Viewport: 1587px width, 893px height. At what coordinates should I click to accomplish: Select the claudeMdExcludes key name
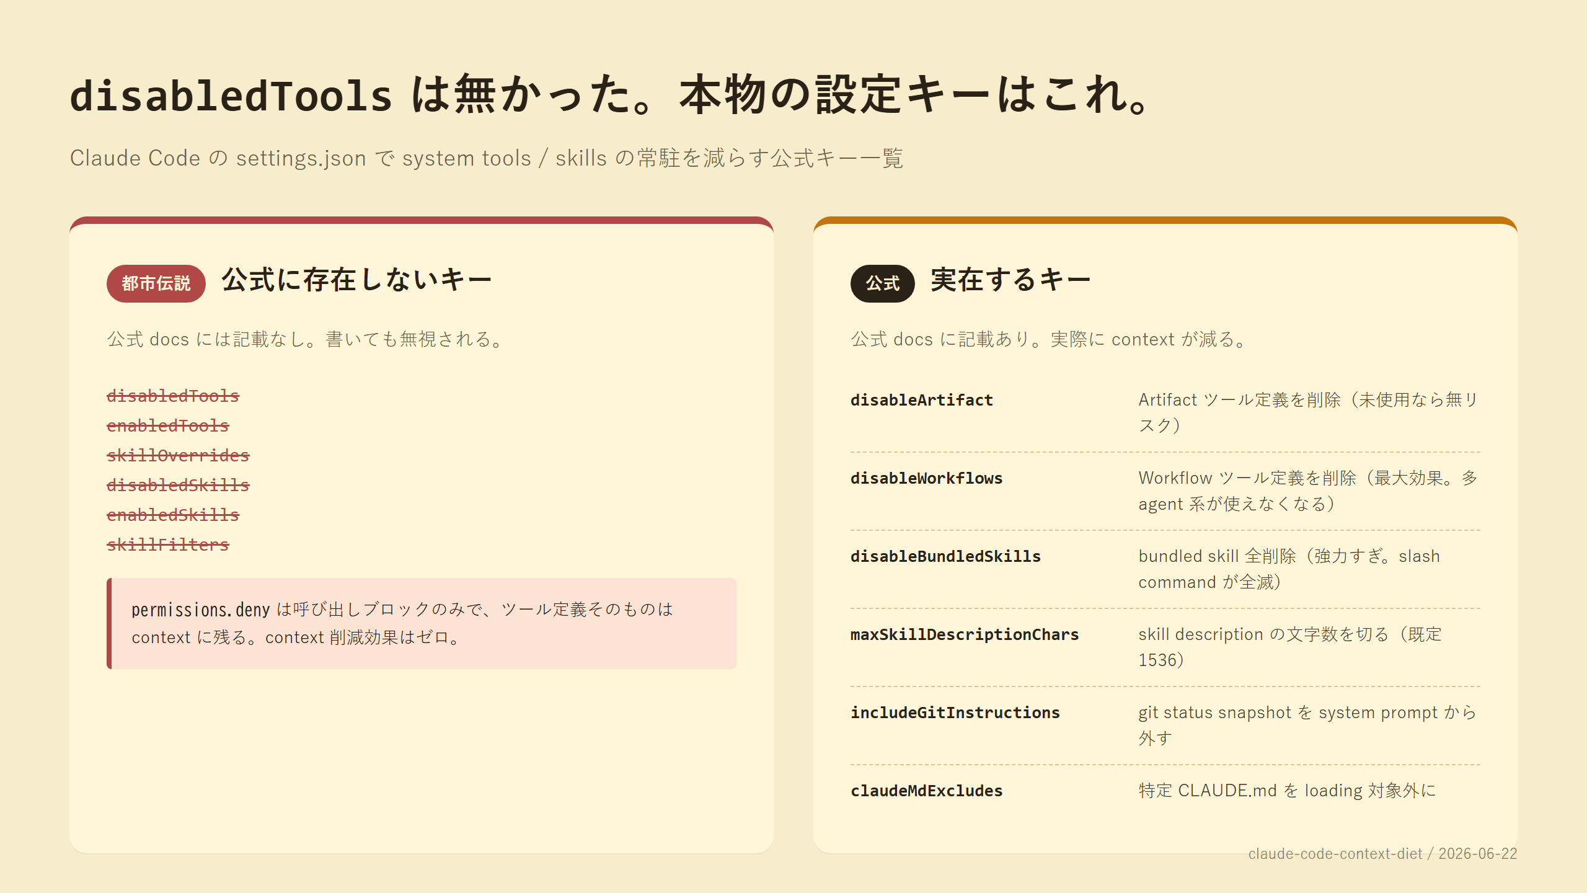(927, 791)
